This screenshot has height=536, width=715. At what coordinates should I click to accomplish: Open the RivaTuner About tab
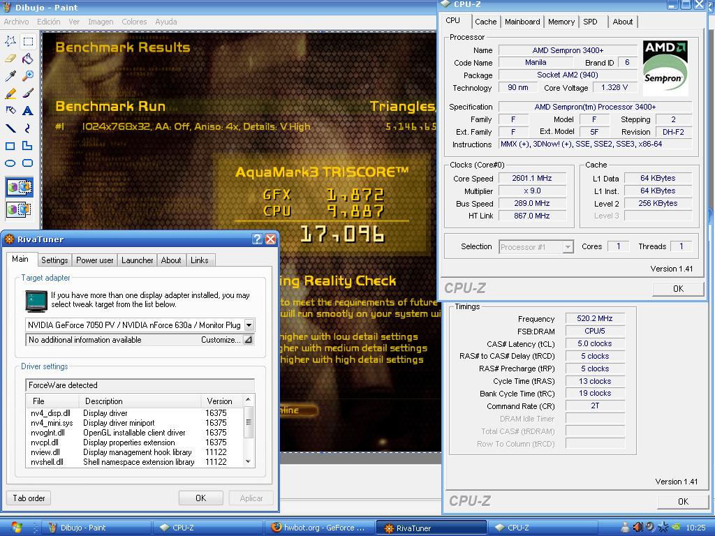pyautogui.click(x=171, y=260)
